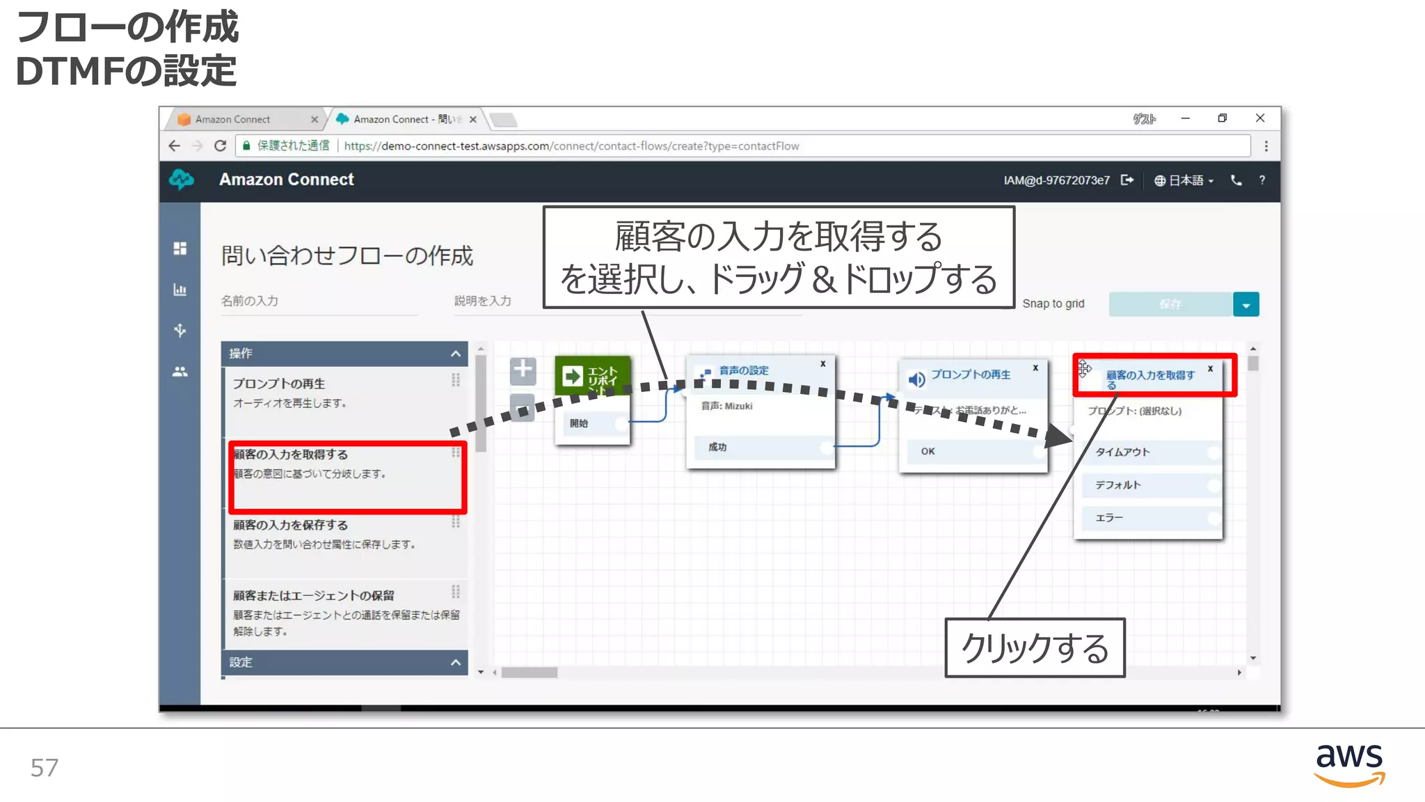
Task: Click the green entry point arrow icon
Action: 573,377
